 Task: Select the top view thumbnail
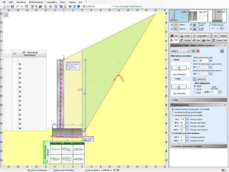pyautogui.click(x=198, y=16)
